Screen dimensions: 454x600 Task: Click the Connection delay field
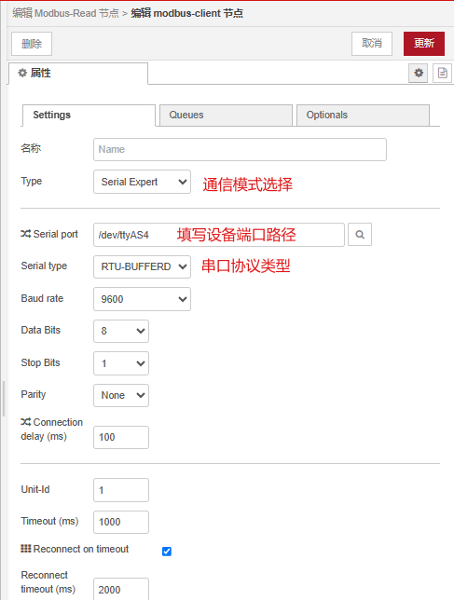[x=121, y=437]
